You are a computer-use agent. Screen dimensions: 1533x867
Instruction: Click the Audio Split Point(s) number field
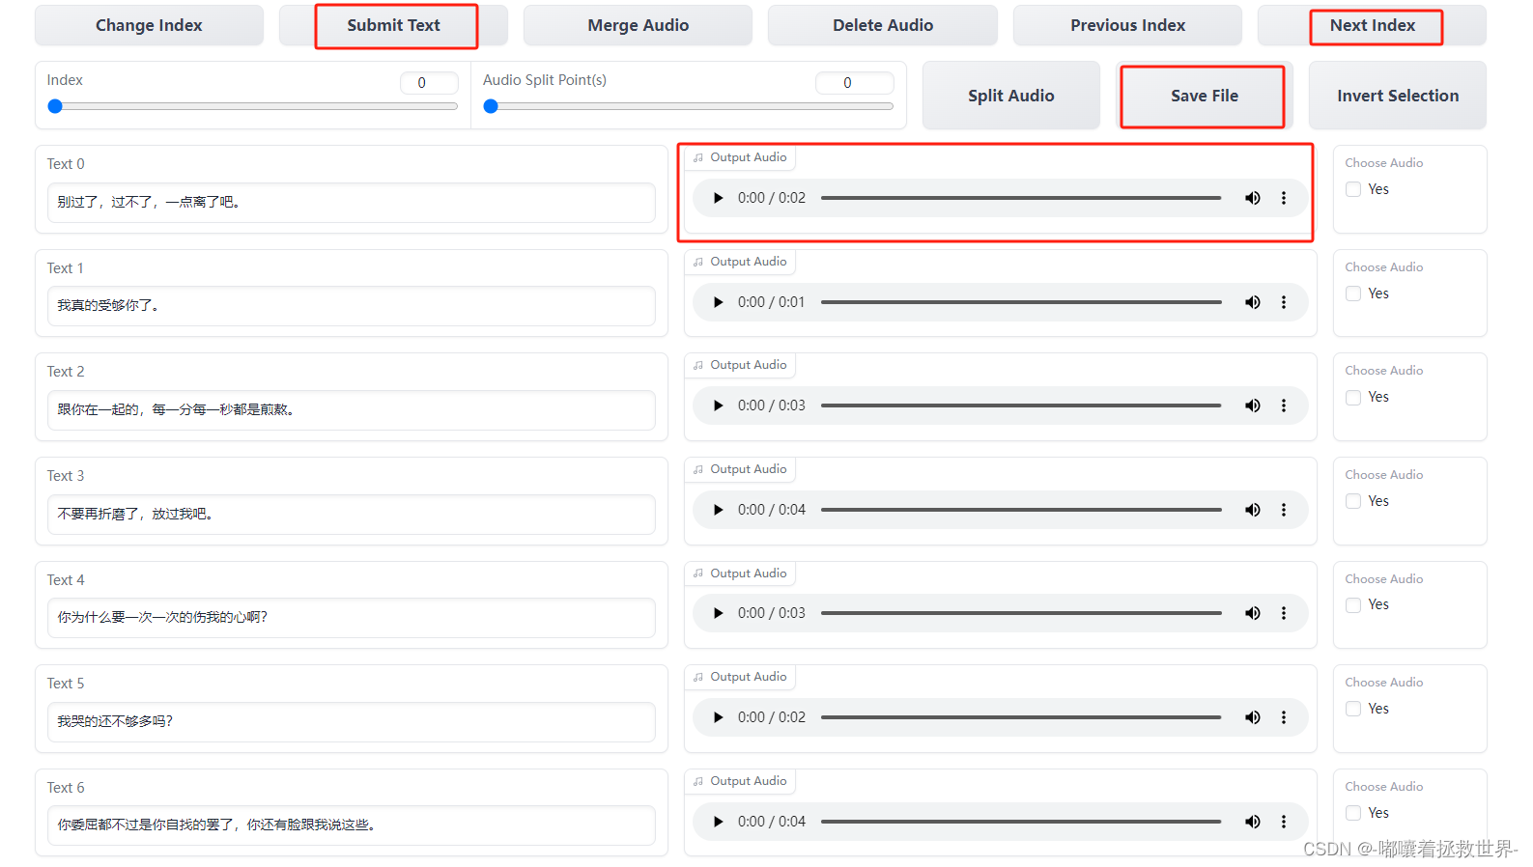855,83
